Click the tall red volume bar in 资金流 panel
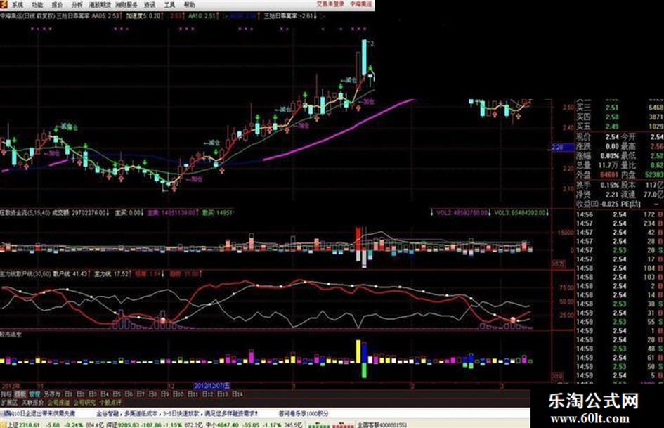Screen dimensions: 664x428 (358, 239)
